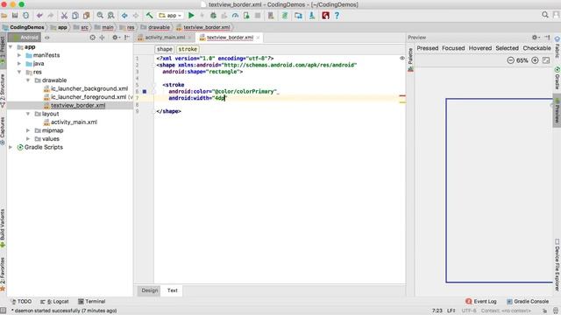This screenshot has width=561, height=315.
Task: Click the shape XML breadcrumb
Action: coord(164,49)
